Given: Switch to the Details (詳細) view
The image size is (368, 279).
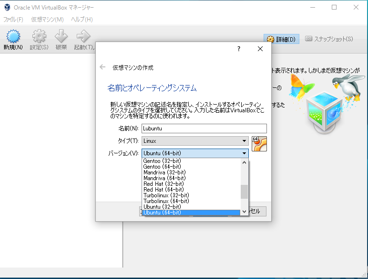Looking at the screenshot, I should coord(281,39).
